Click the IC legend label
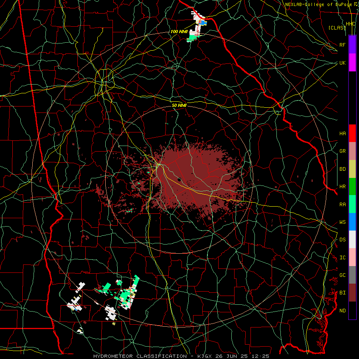Screen dimensions: 359x359 point(342,258)
